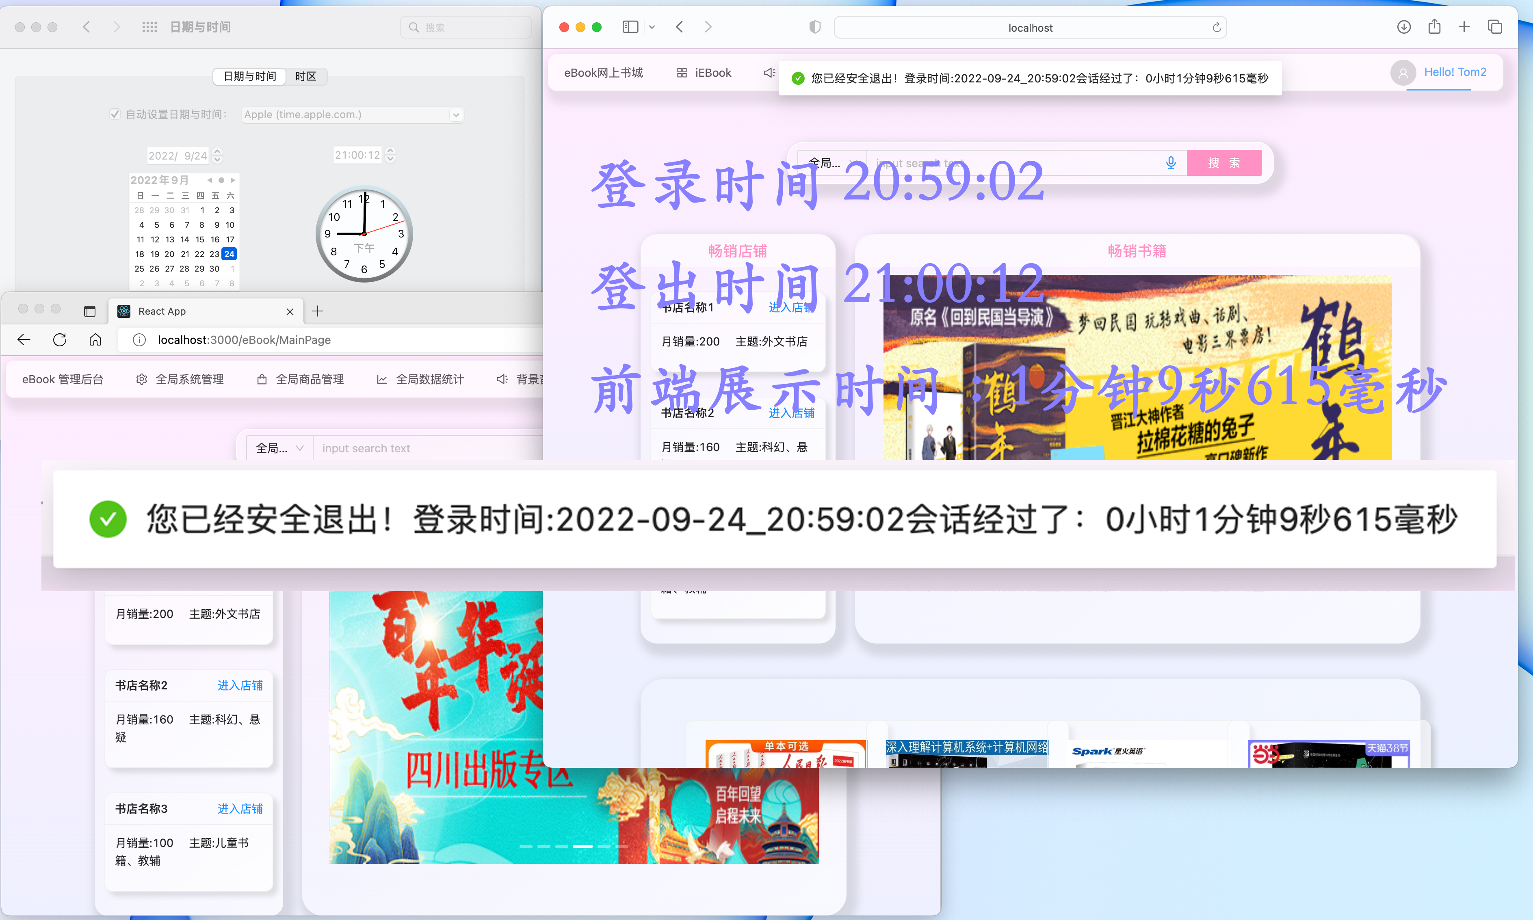Open 全局数据统计 via the chart icon
Screen dimensions: 1533x920
pos(383,379)
